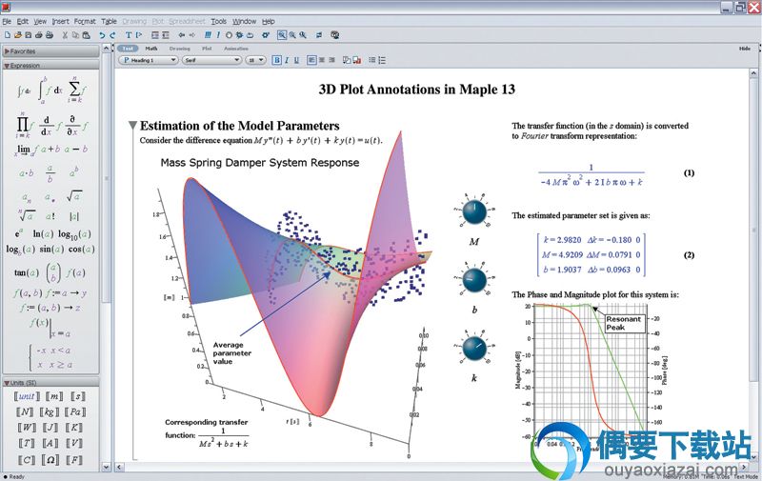Open a file with the folder icon

tap(18, 35)
